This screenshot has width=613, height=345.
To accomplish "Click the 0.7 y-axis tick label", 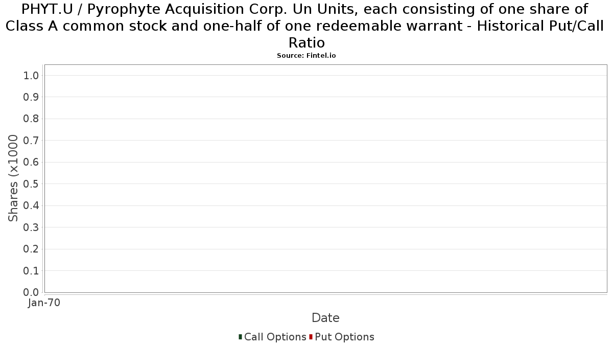I will coord(31,141).
